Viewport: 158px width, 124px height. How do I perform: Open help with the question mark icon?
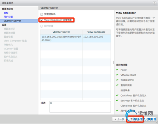pyautogui.click(x=155, y=3)
